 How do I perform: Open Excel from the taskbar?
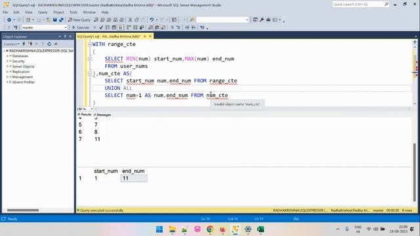point(261,229)
